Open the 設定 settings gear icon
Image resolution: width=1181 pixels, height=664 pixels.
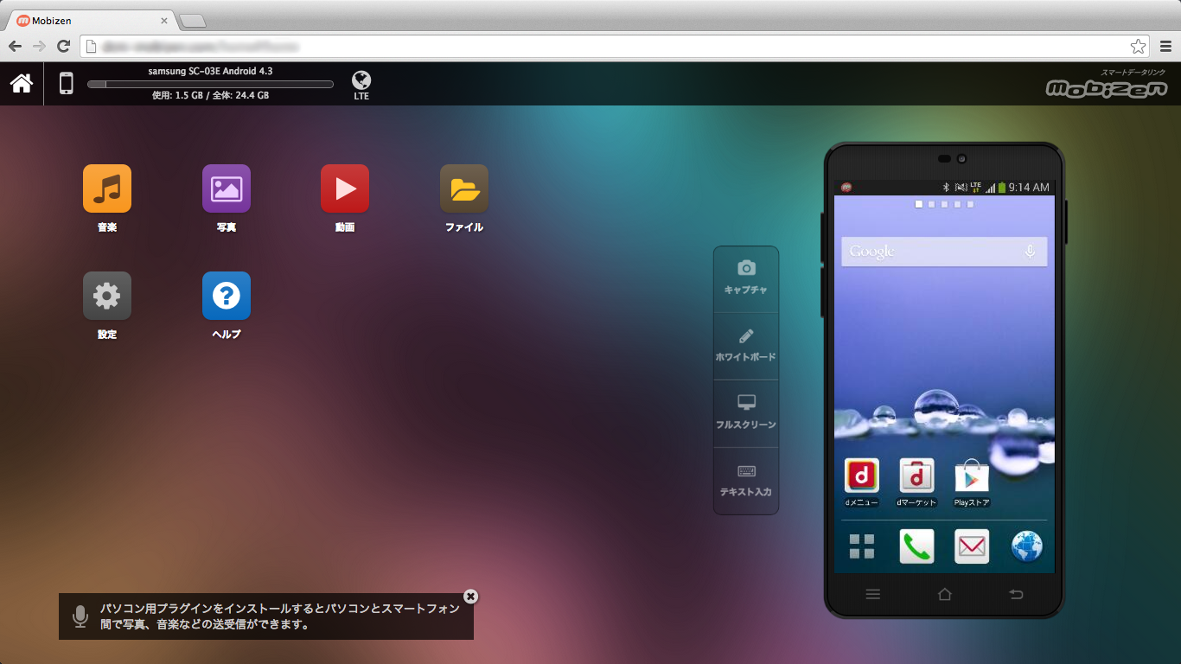(107, 296)
